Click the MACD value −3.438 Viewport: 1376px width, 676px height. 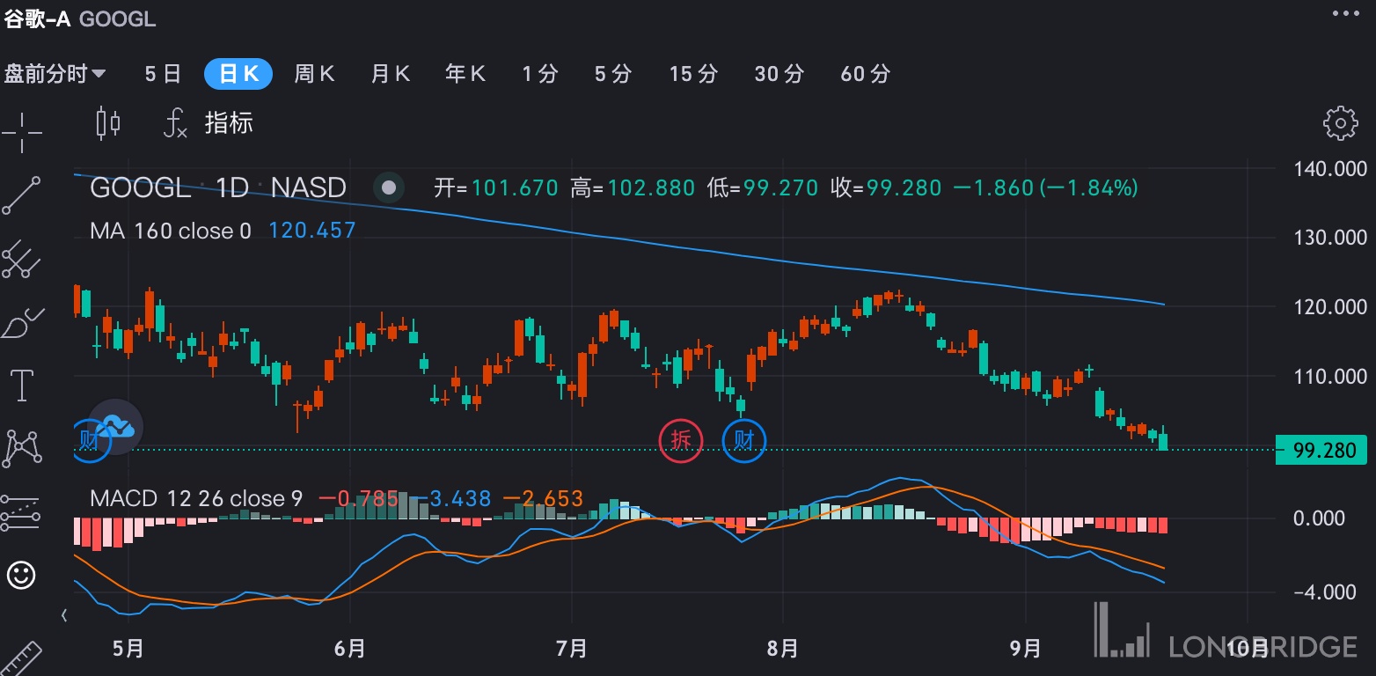452,499
